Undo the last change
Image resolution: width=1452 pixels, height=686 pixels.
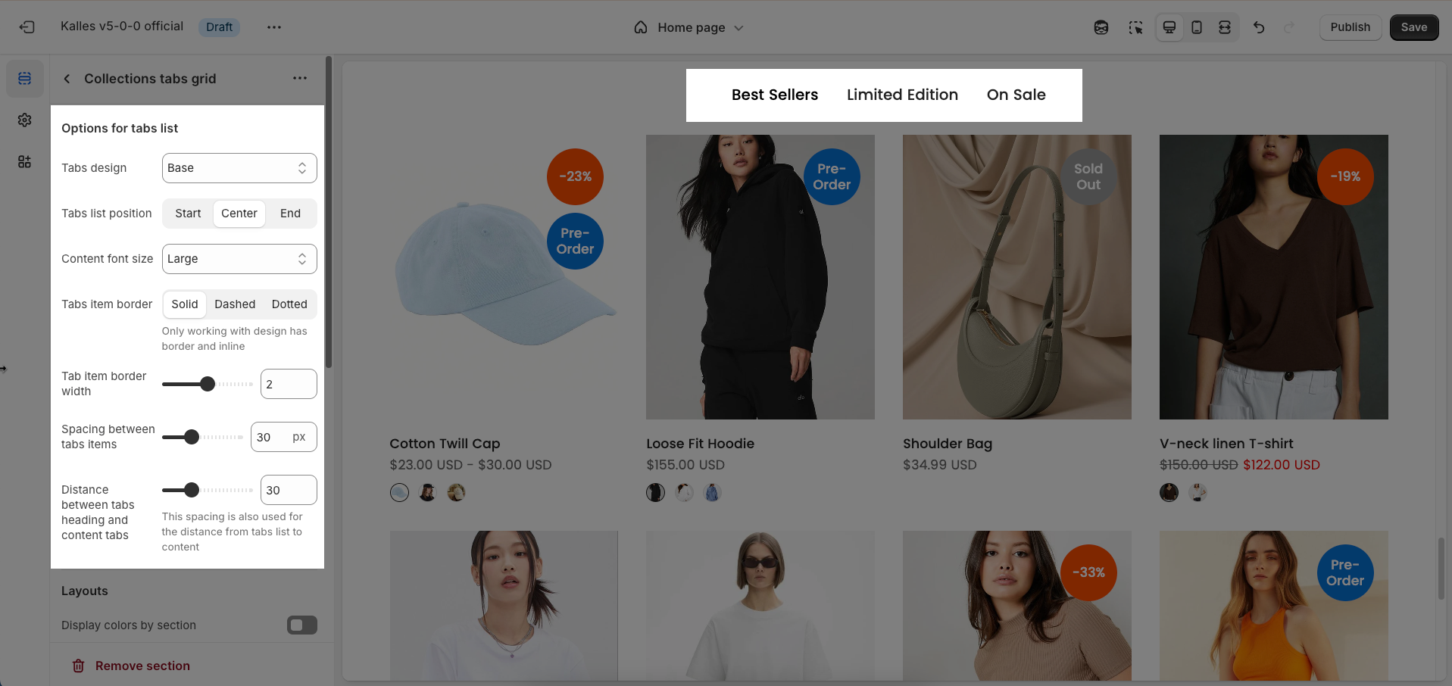1259,27
